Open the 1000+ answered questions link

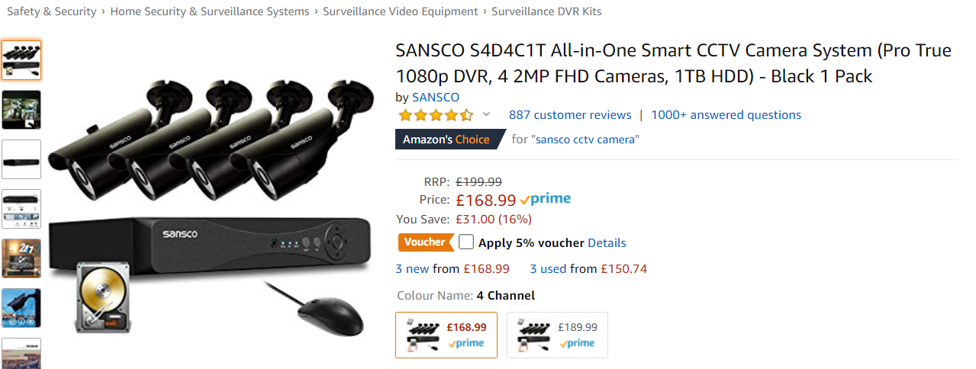tap(726, 115)
